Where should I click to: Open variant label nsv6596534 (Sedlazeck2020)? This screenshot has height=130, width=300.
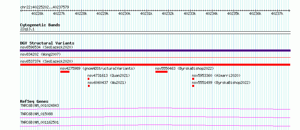point(47,47)
